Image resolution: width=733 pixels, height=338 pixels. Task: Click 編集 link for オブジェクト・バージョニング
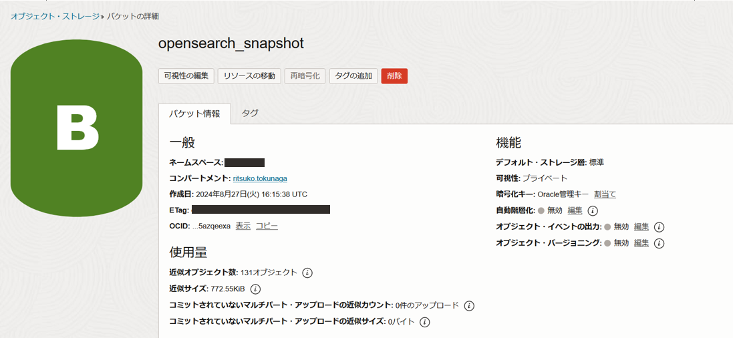pyautogui.click(x=641, y=243)
